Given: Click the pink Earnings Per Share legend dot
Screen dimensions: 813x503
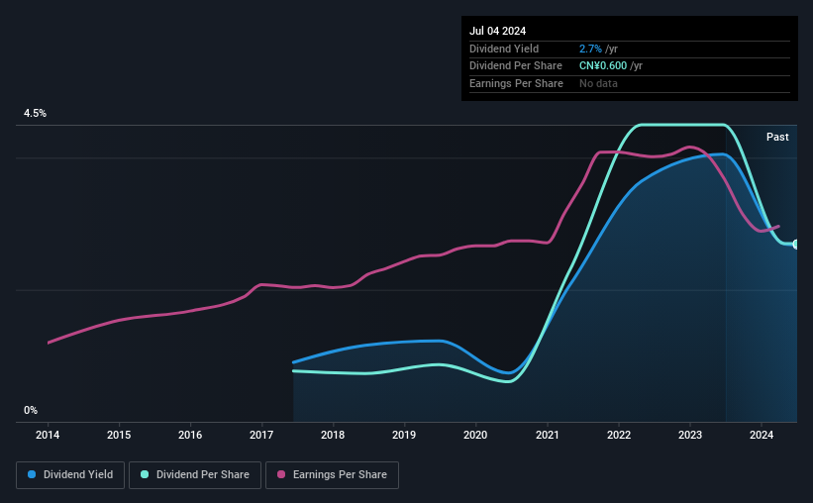Looking at the screenshot, I should click(x=281, y=474).
